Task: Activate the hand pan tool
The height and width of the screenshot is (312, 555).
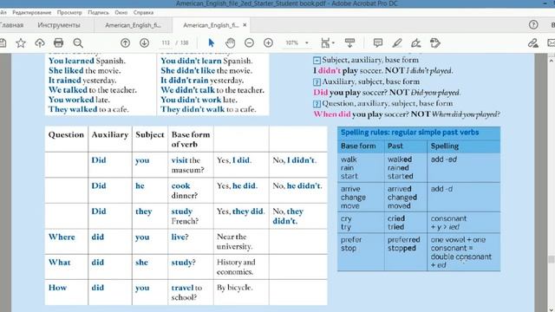Action: tap(230, 43)
